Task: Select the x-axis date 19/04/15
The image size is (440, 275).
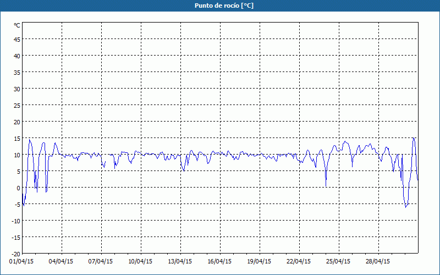Action: pyautogui.click(x=259, y=262)
